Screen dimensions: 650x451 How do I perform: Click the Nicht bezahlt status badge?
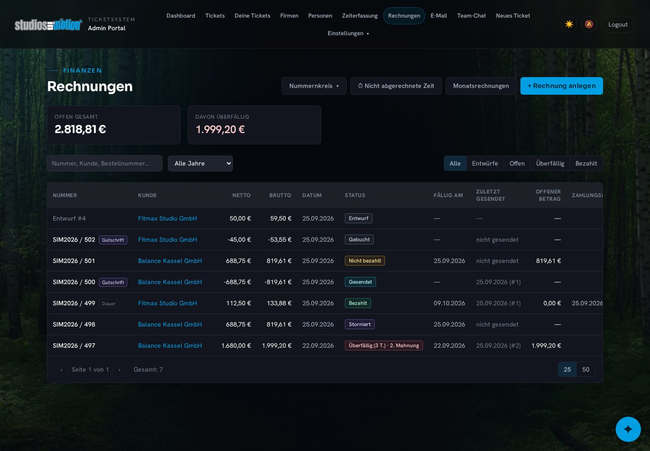(365, 261)
